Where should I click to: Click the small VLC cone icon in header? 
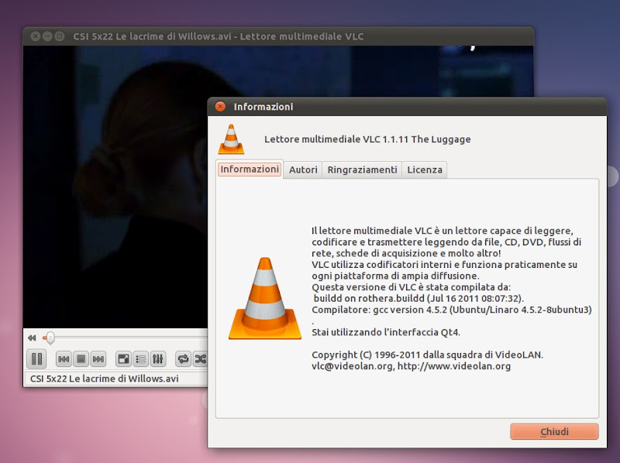tap(231, 139)
